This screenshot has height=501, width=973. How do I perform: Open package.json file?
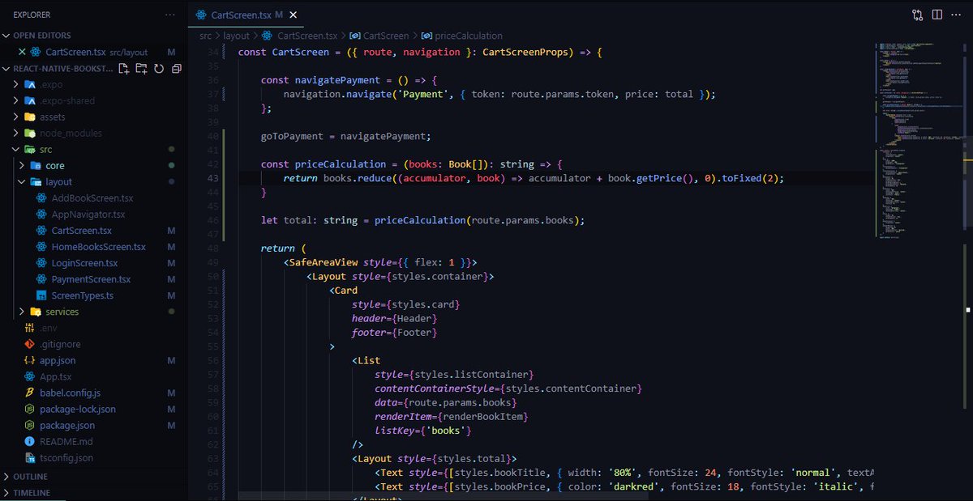[x=93, y=425]
